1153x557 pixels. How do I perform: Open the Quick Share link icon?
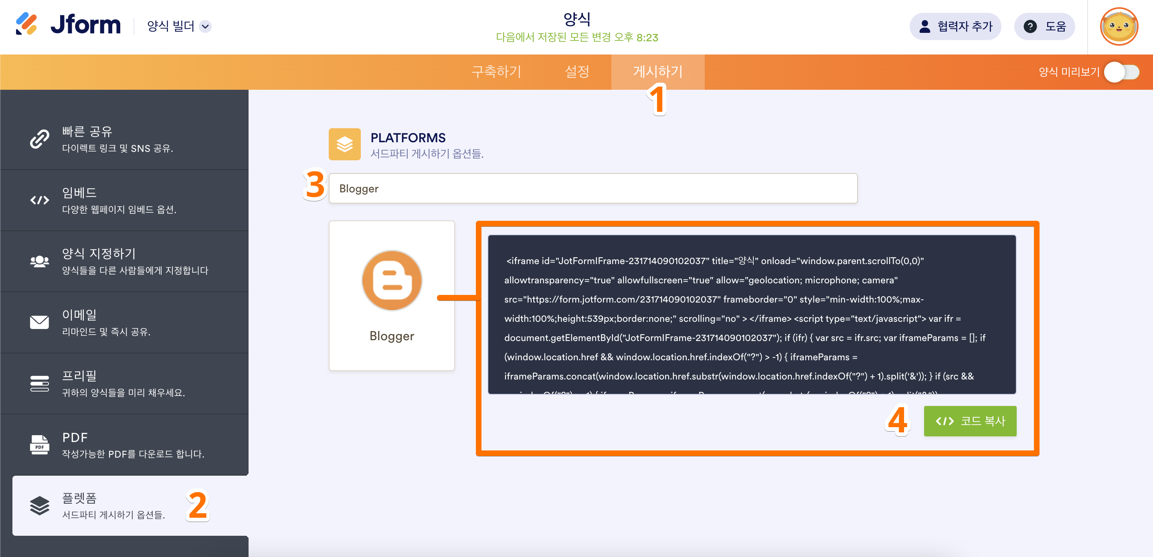tap(39, 139)
